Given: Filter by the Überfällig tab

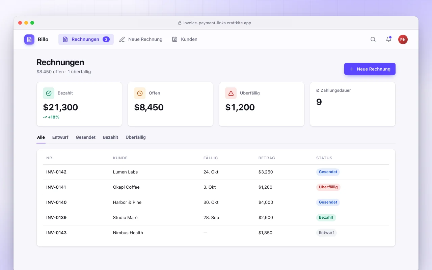Looking at the screenshot, I should (x=136, y=137).
